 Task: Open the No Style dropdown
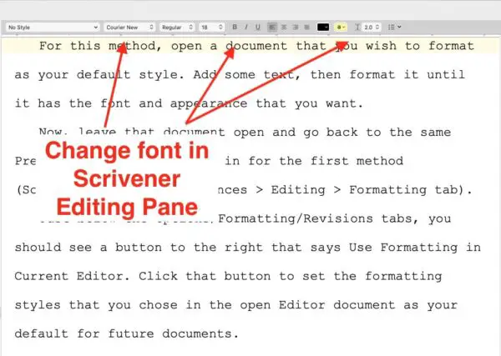(x=53, y=28)
